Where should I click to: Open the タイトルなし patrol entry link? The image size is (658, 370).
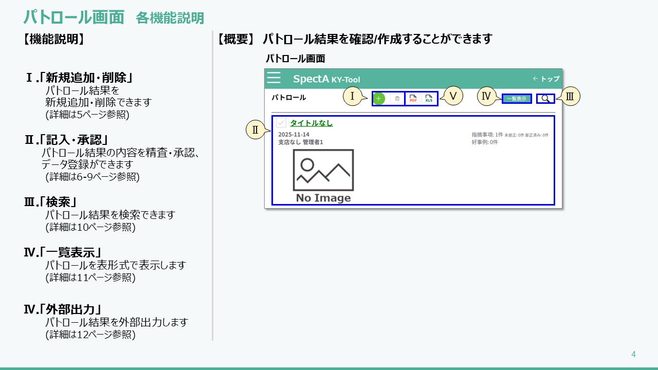pos(311,123)
